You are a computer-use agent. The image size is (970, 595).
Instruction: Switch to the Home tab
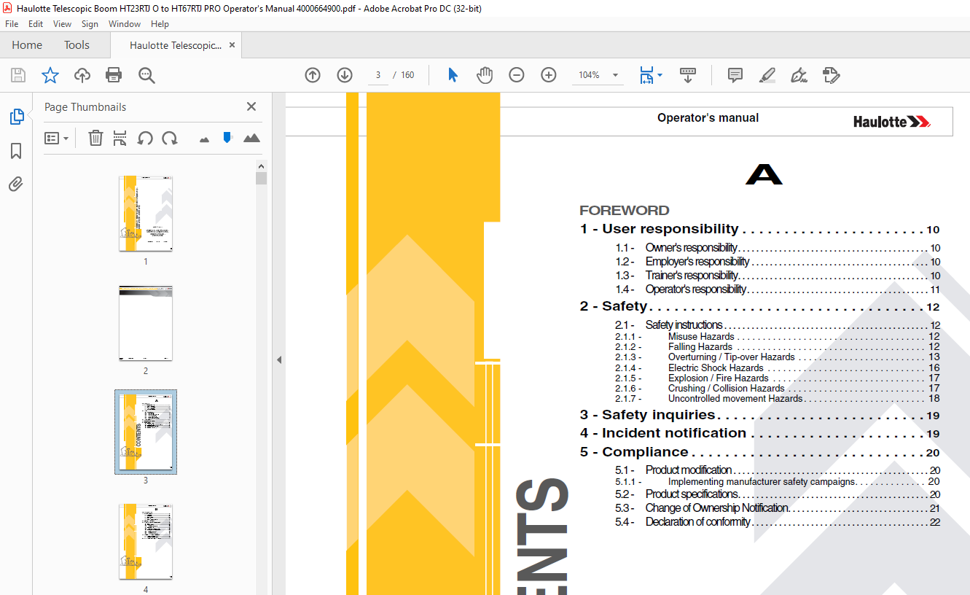(27, 45)
